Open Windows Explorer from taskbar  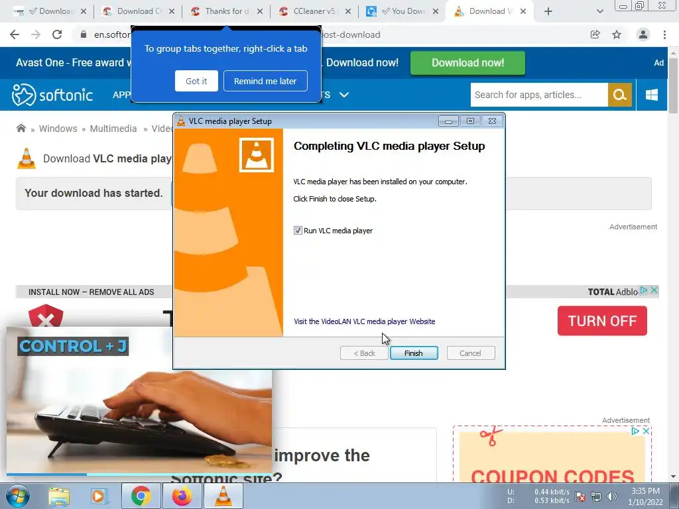tap(58, 496)
